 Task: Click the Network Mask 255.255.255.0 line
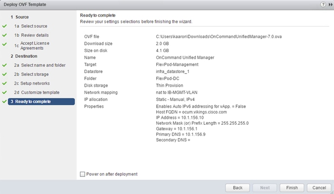pyautogui.click(x=202, y=123)
